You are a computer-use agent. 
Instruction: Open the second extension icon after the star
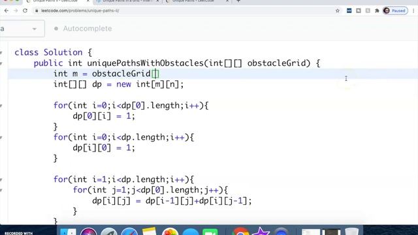tap(359, 10)
